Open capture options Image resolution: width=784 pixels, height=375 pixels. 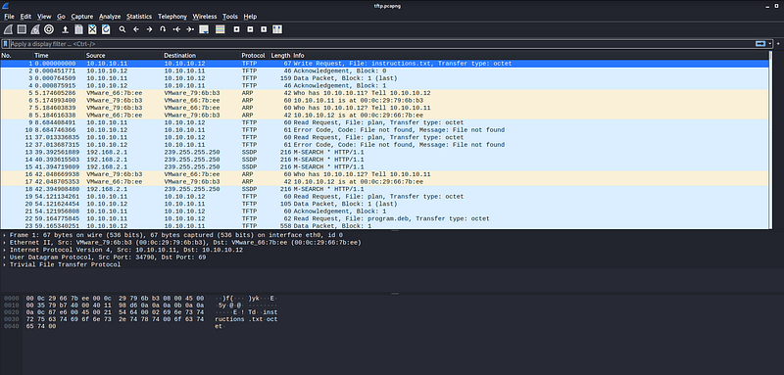(x=49, y=29)
